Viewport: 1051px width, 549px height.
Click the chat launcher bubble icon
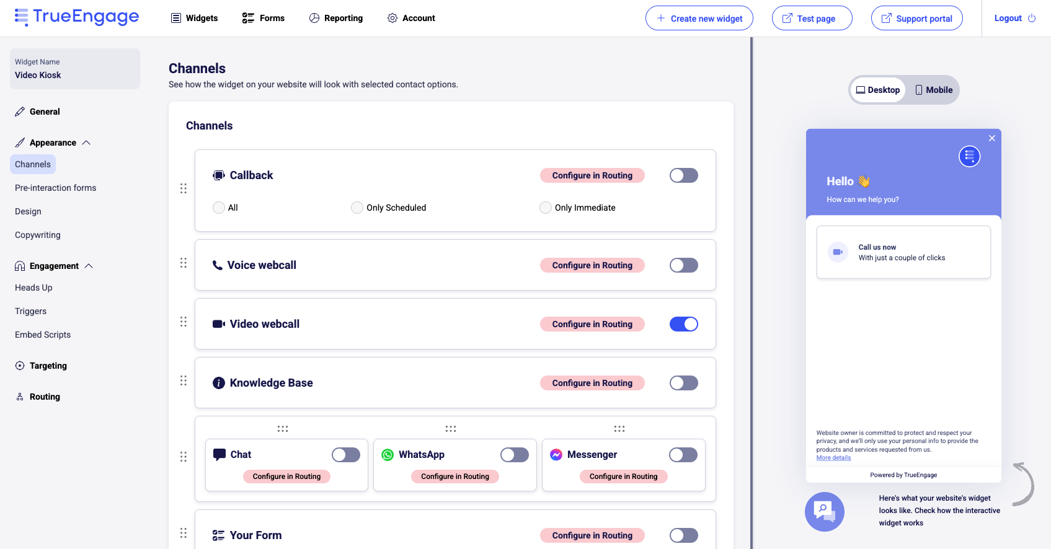tap(824, 512)
